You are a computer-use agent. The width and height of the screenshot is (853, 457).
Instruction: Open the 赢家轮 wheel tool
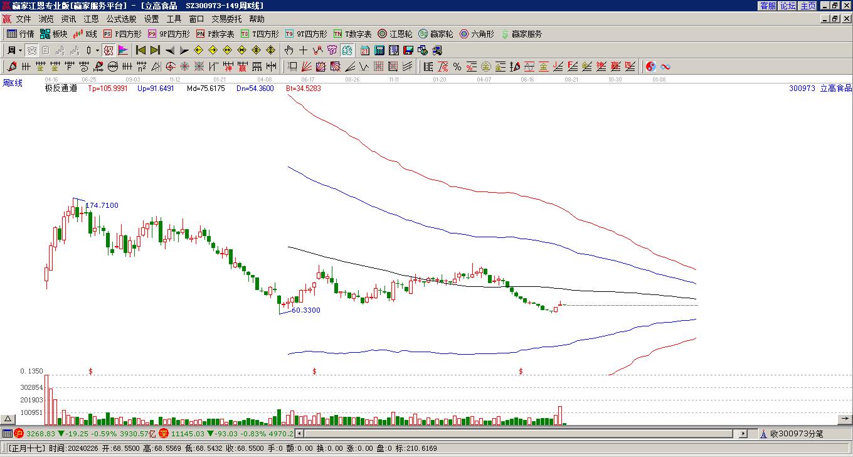pyautogui.click(x=436, y=34)
